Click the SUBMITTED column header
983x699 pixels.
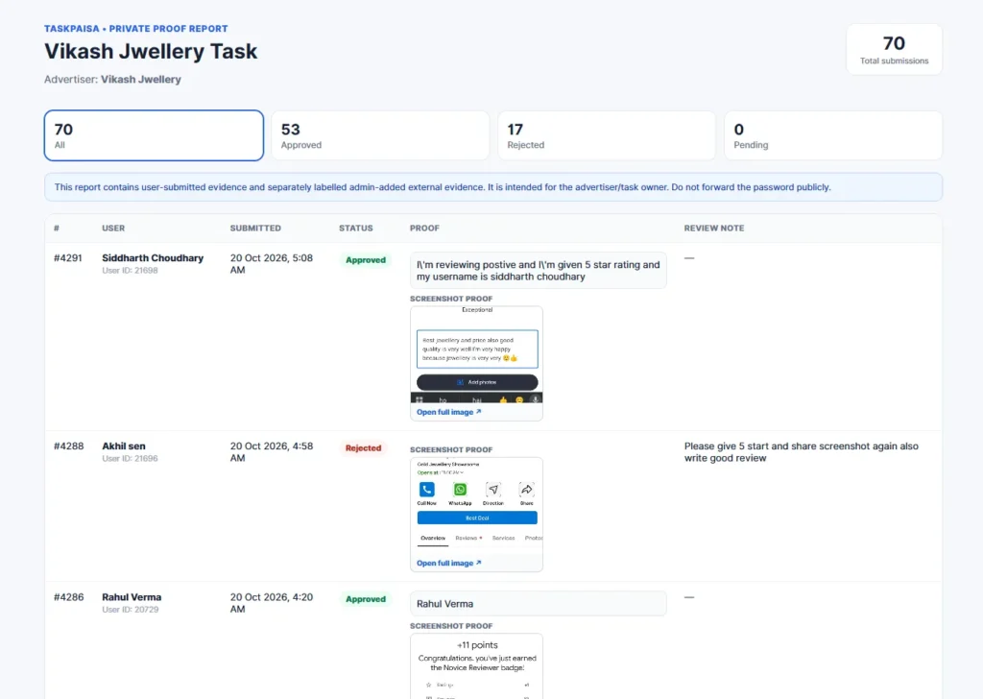click(255, 229)
